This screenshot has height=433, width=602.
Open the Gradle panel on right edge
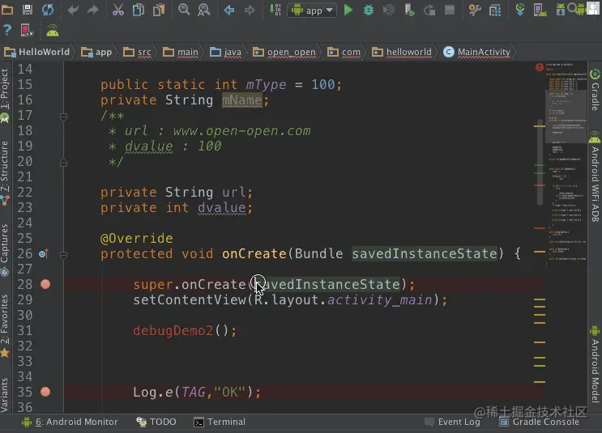click(595, 89)
